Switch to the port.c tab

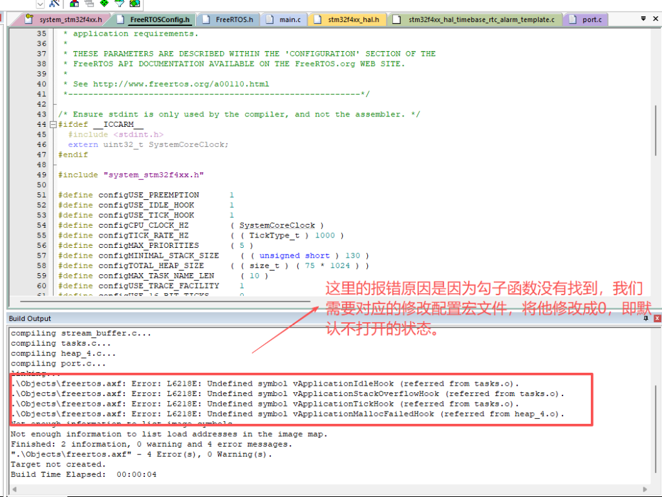[591, 19]
